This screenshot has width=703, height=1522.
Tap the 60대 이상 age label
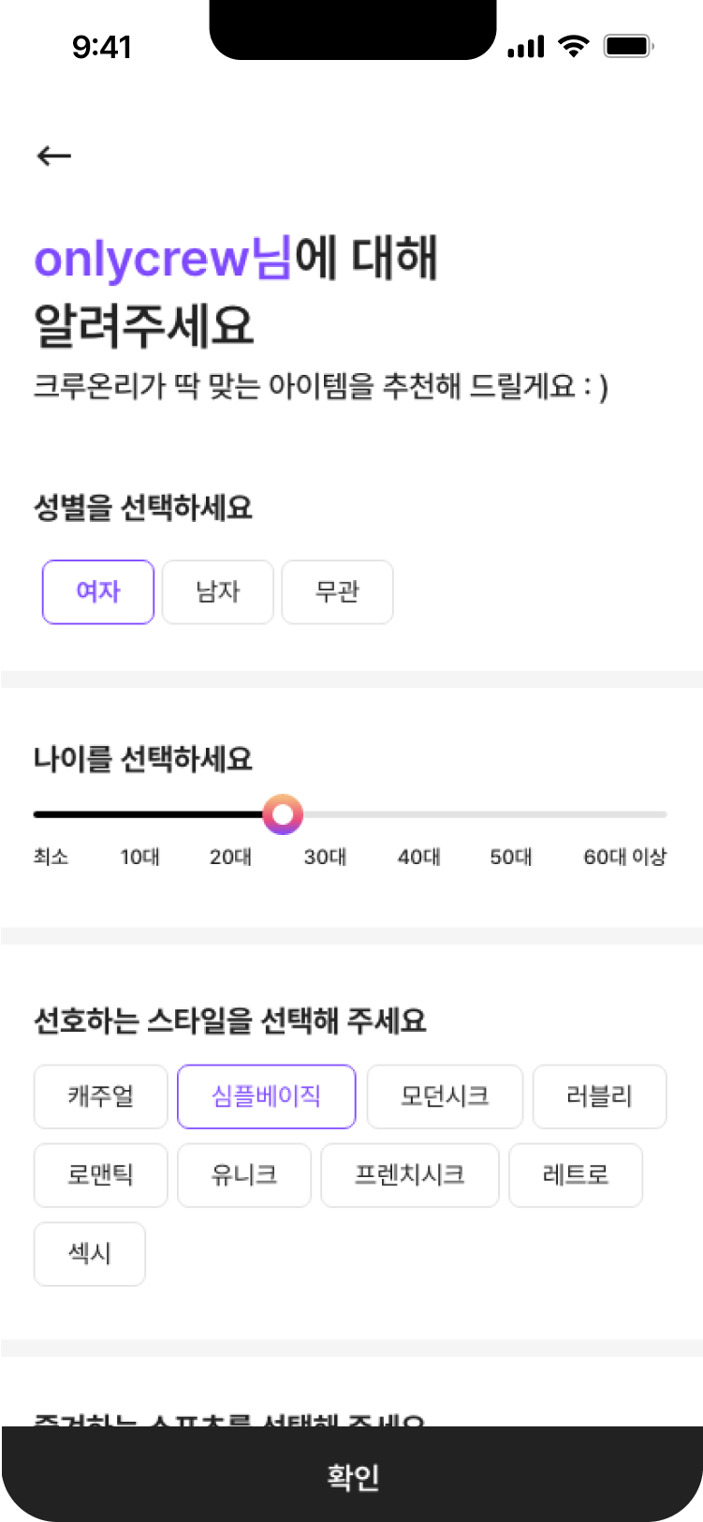click(624, 857)
